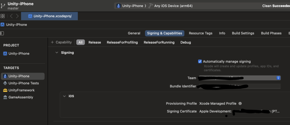The width and height of the screenshot is (290, 125).
Task: Open the Team dropdown
Action: tap(278, 78)
